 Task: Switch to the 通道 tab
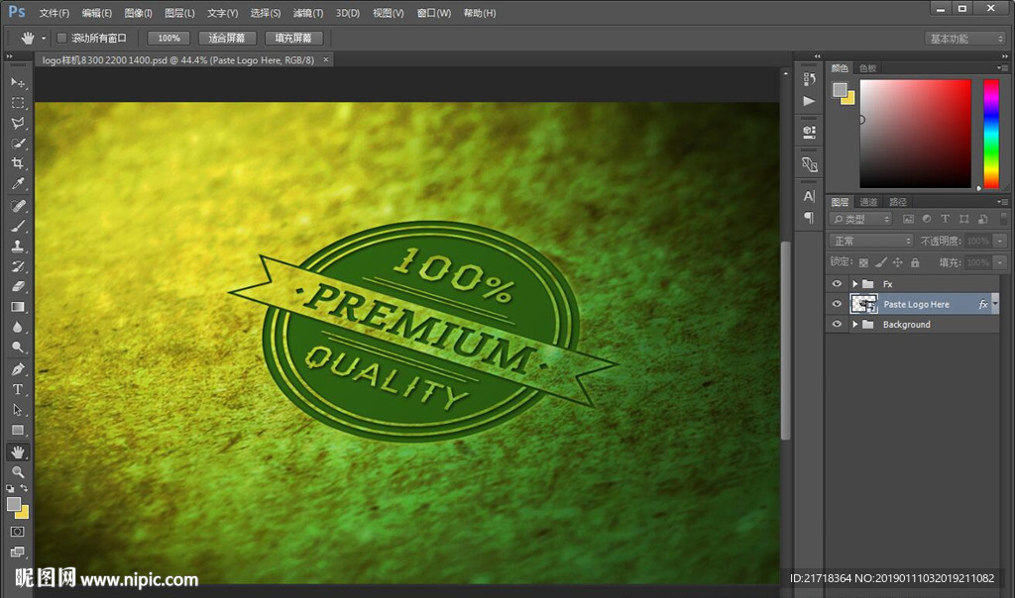(868, 202)
